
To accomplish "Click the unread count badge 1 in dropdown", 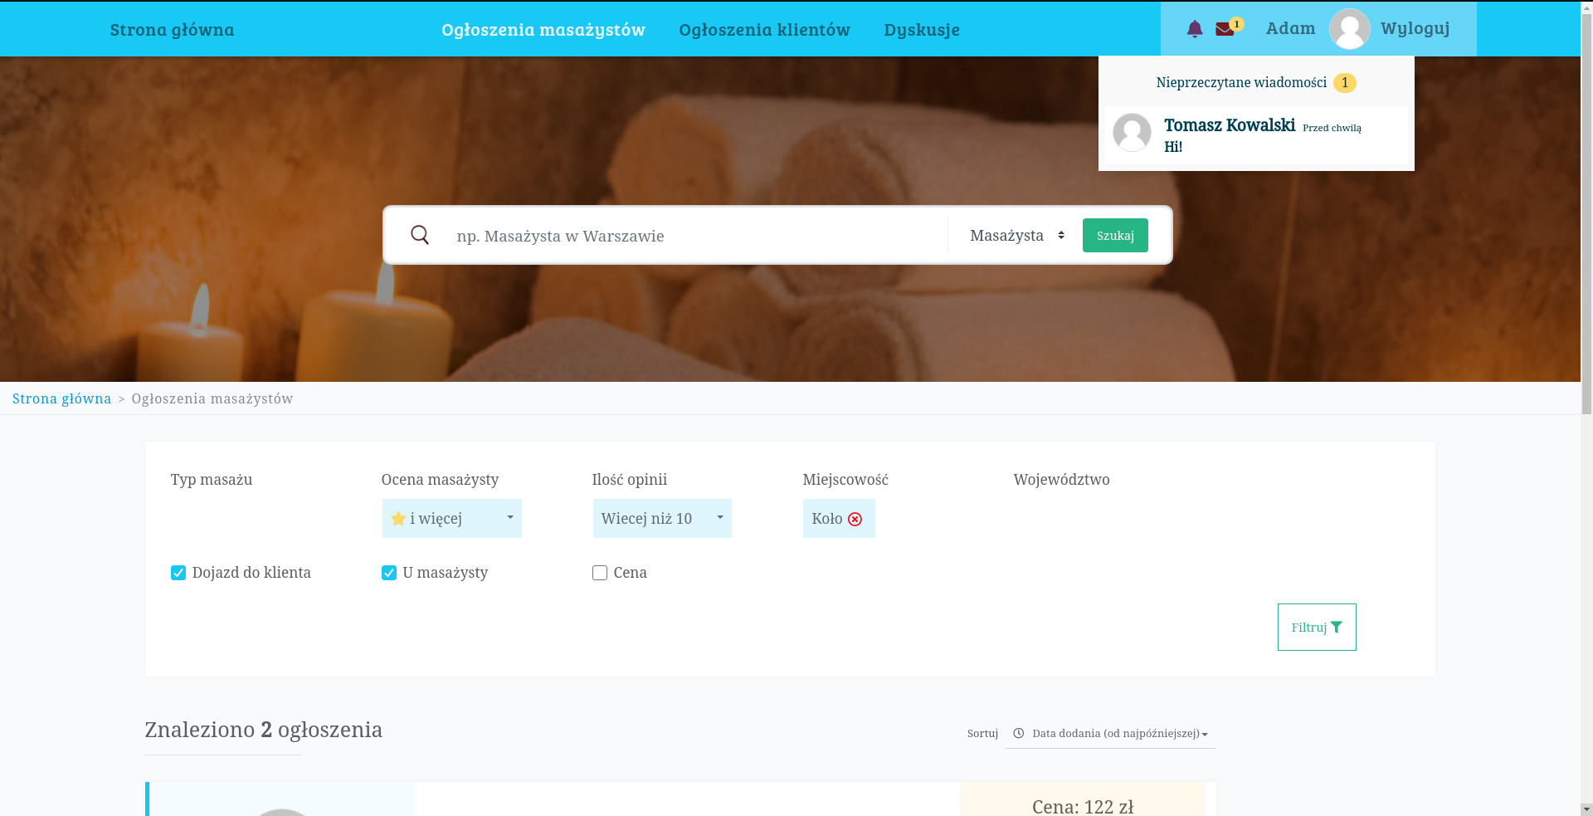I will click(1345, 83).
